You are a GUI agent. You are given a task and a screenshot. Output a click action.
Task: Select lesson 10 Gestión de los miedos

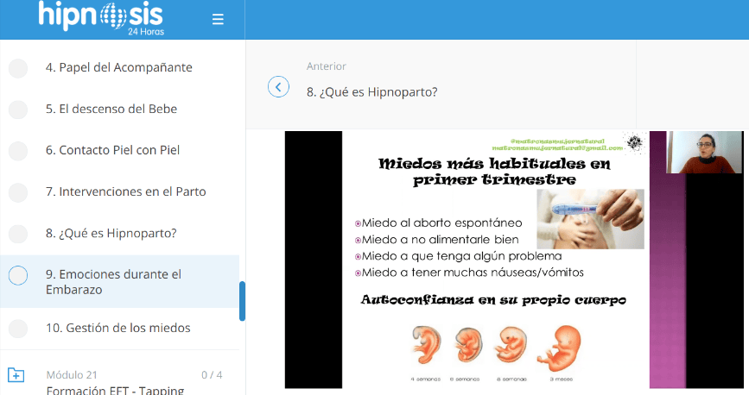[117, 328]
